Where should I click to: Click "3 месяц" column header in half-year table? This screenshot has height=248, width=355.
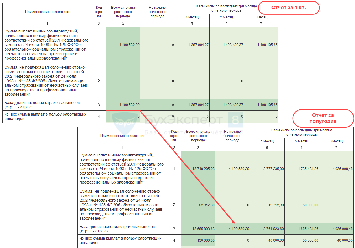click(x=336, y=141)
